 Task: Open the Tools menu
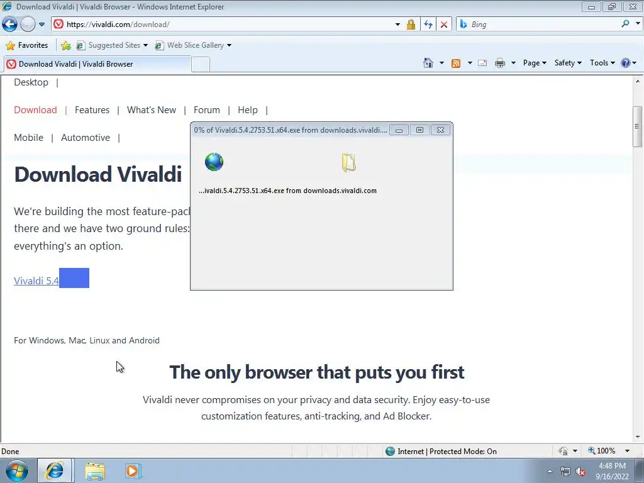[602, 63]
